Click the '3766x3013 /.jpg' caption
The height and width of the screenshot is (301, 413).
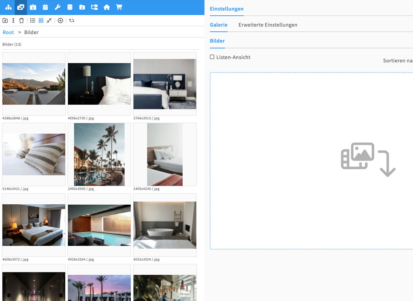pos(146,118)
